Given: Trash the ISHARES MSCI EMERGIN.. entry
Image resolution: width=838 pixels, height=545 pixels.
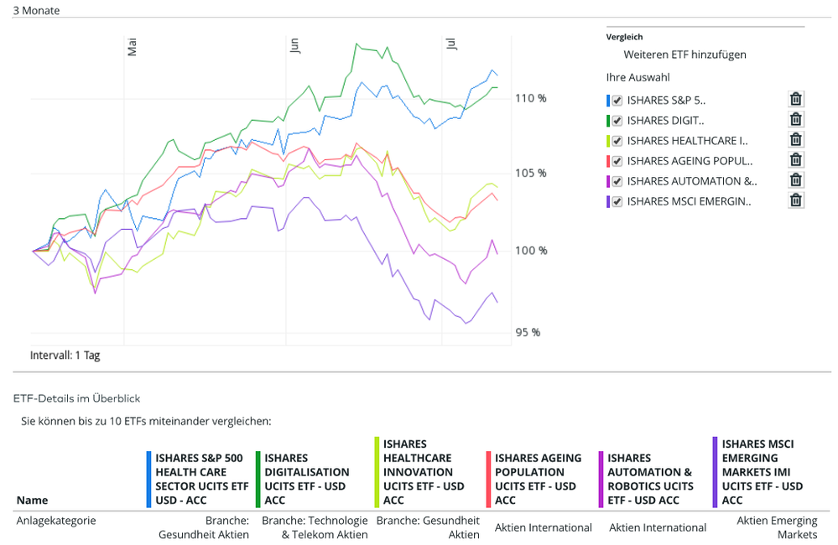Looking at the screenshot, I should point(796,200).
